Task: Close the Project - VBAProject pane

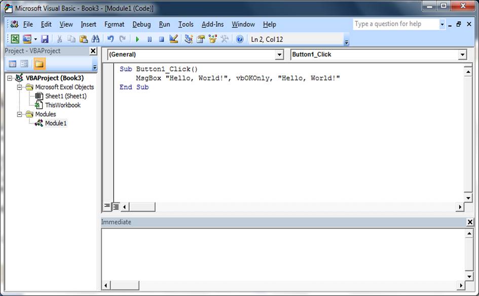Action: click(x=93, y=51)
